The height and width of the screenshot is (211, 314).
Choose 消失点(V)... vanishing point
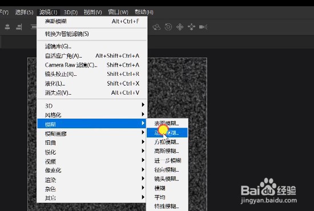[92, 92]
